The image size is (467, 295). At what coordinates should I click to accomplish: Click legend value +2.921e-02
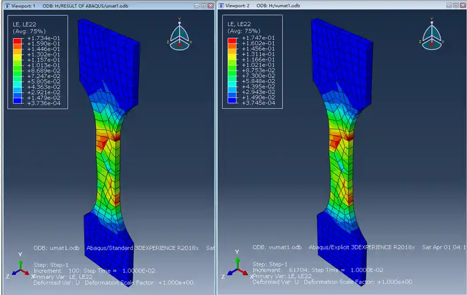coord(44,92)
